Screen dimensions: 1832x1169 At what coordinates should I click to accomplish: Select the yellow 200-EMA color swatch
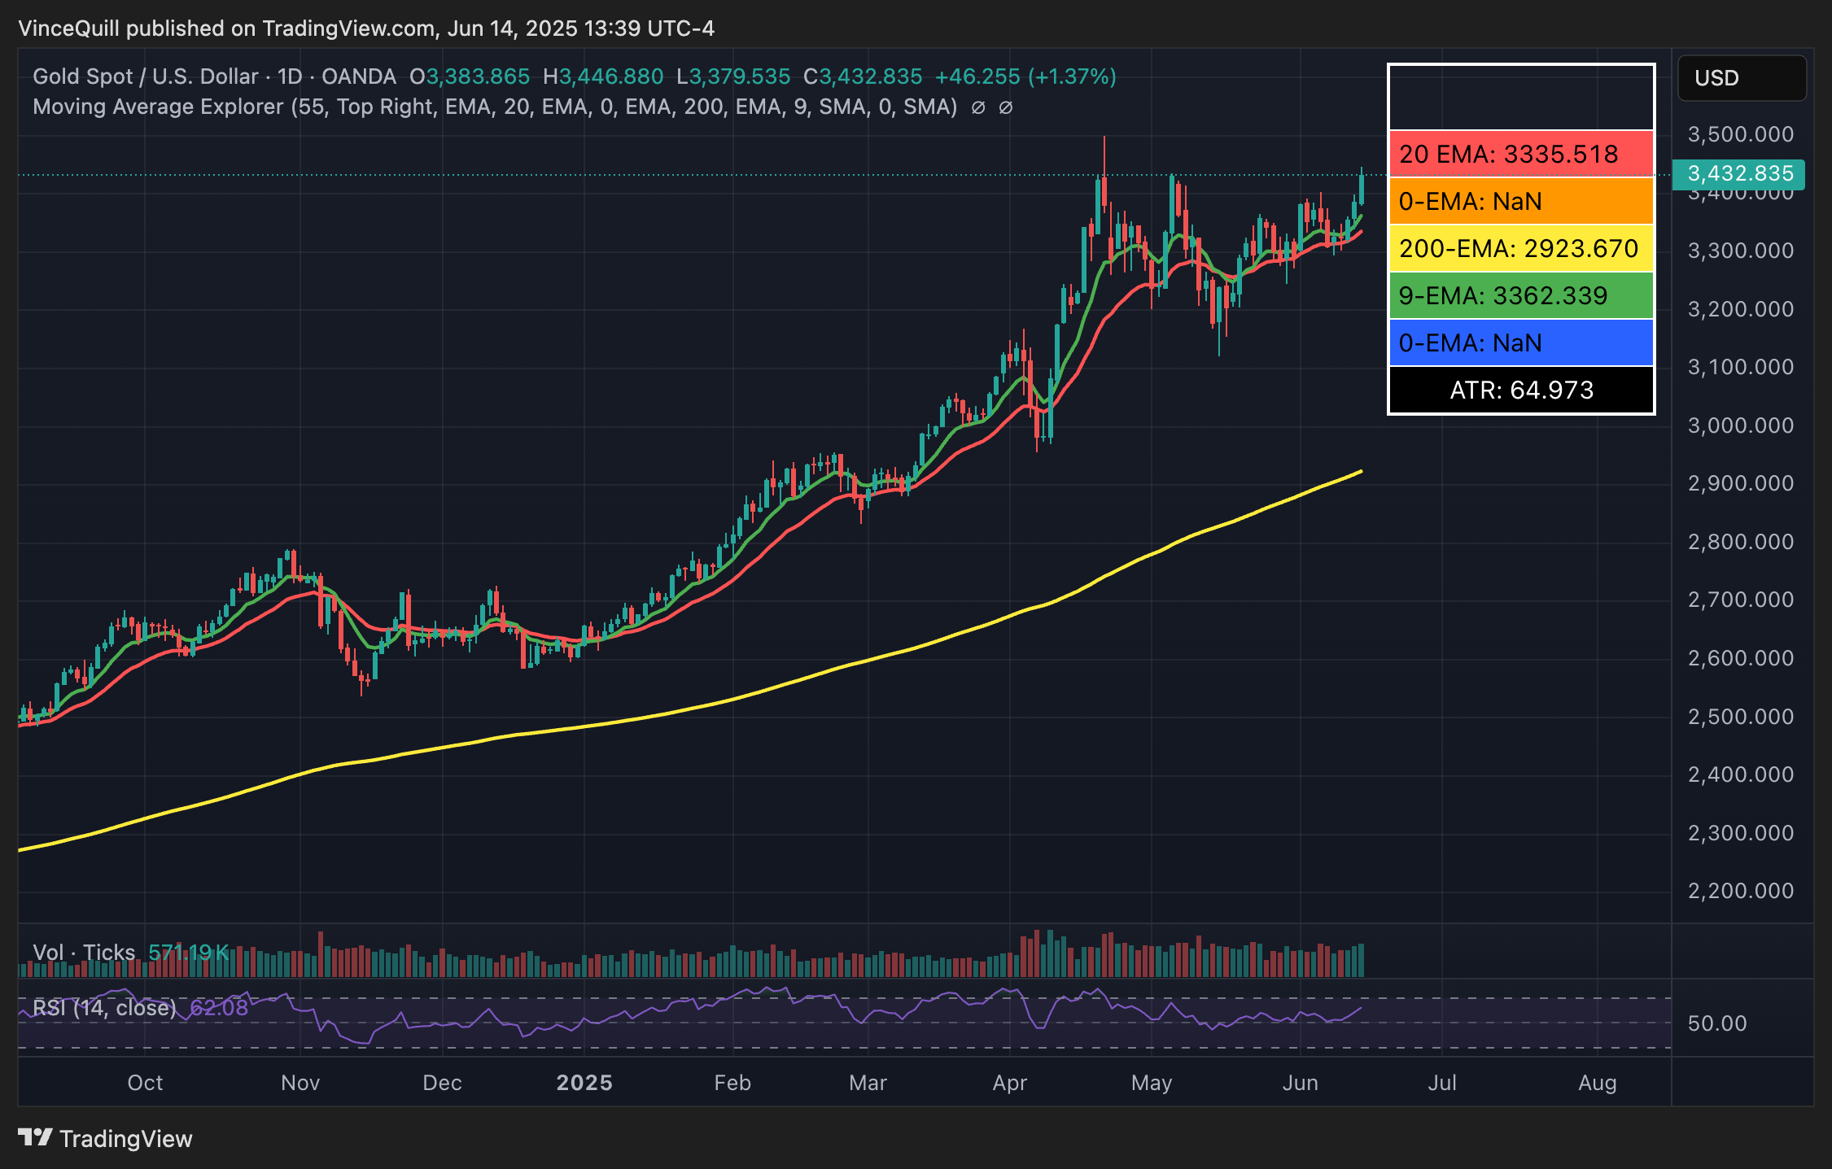tap(1520, 249)
